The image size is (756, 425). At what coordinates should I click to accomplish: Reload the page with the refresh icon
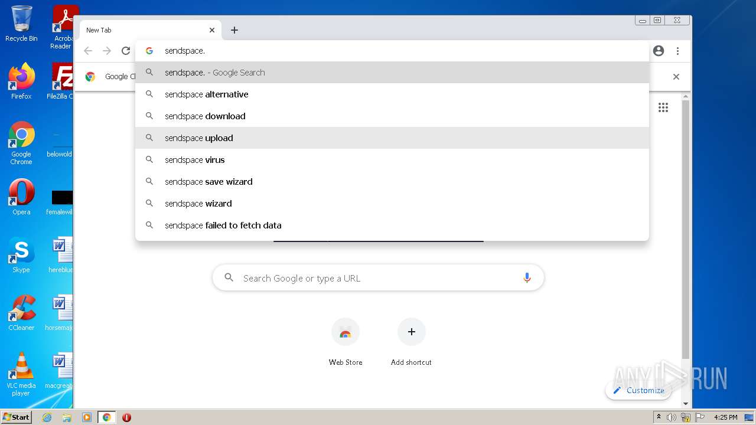(126, 51)
